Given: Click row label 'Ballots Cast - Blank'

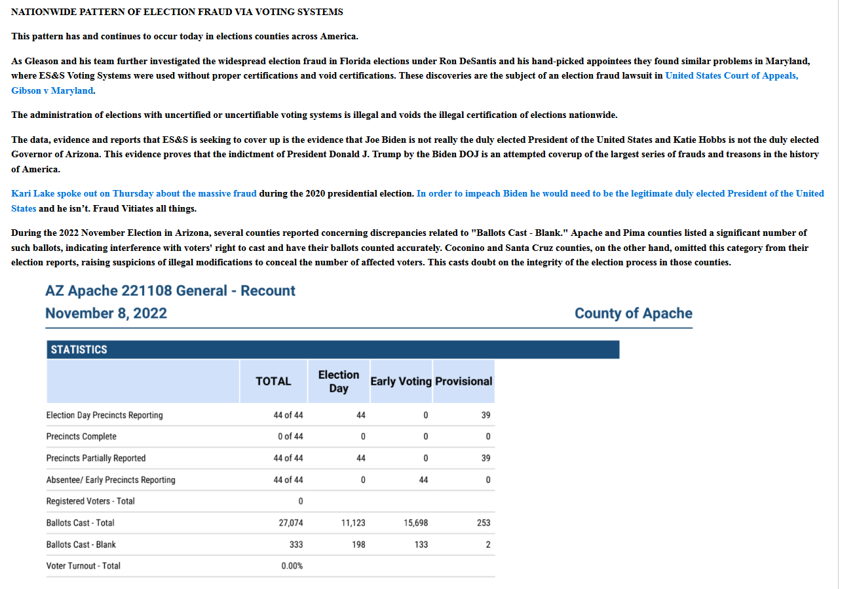Looking at the screenshot, I should pos(81,544).
